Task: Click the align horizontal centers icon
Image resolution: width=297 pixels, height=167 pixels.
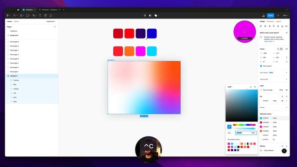Action: (x=265, y=26)
